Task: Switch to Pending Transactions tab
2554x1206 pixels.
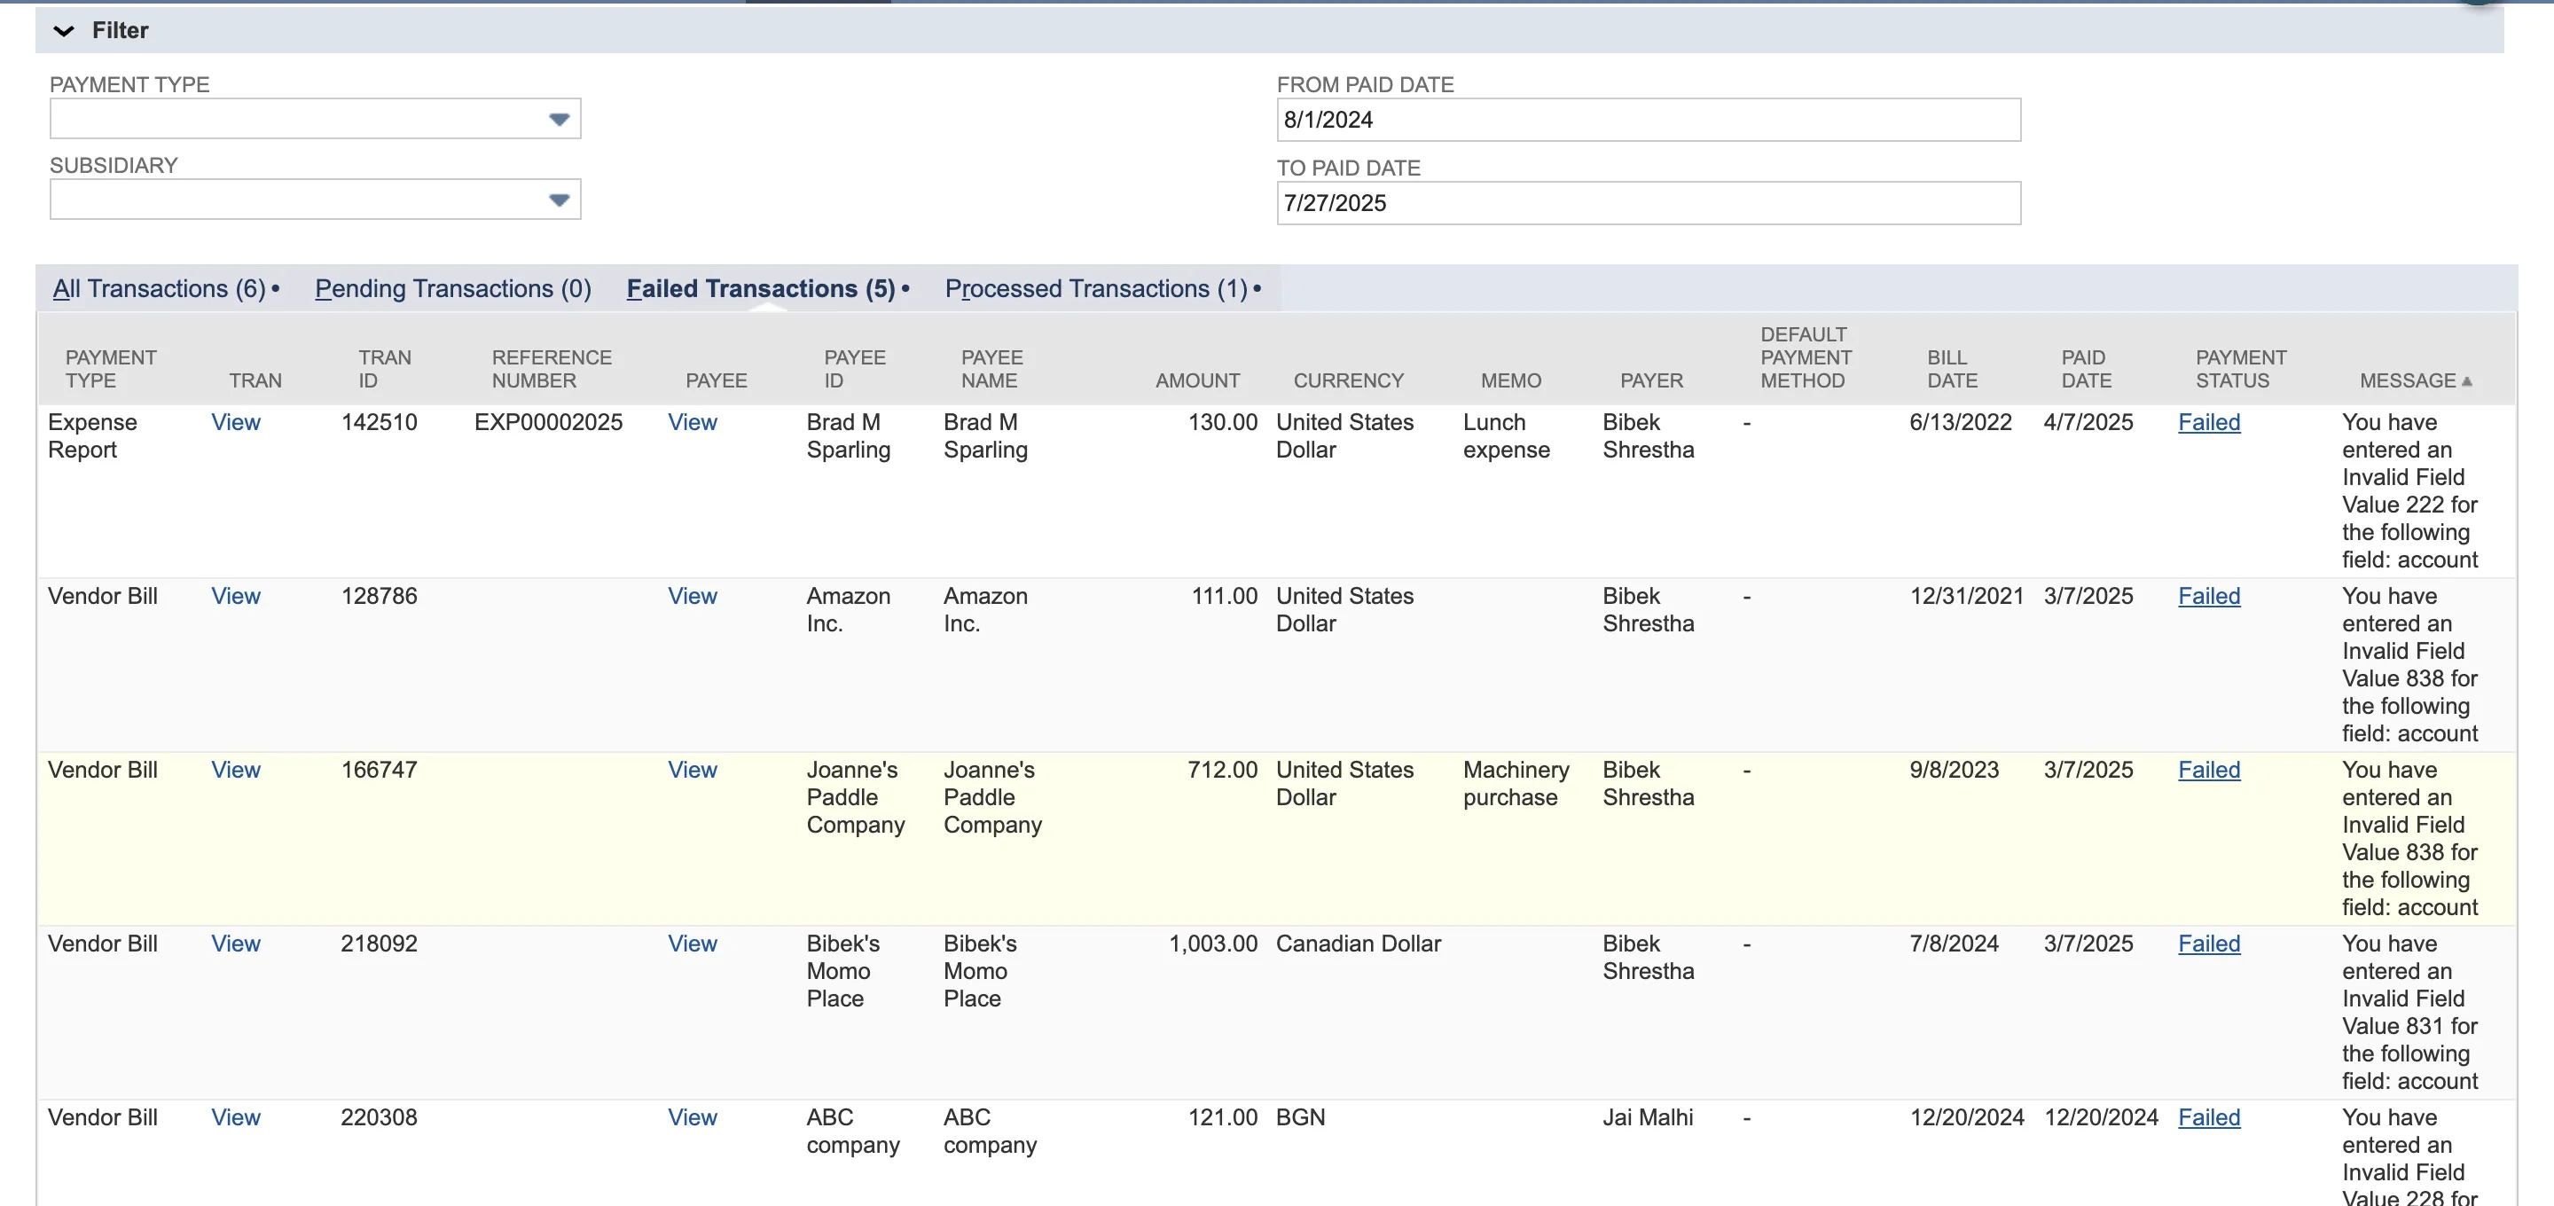Action: point(453,288)
